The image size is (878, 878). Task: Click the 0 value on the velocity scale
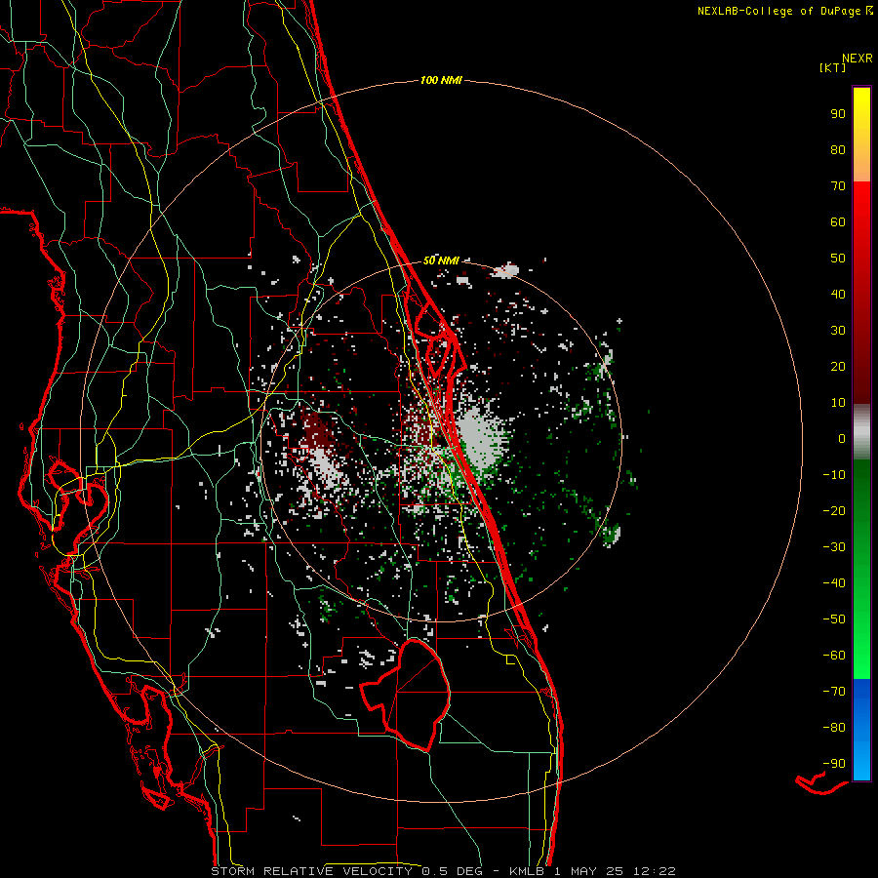pos(842,439)
